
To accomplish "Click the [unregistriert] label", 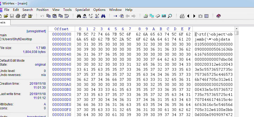I will (36, 31).
